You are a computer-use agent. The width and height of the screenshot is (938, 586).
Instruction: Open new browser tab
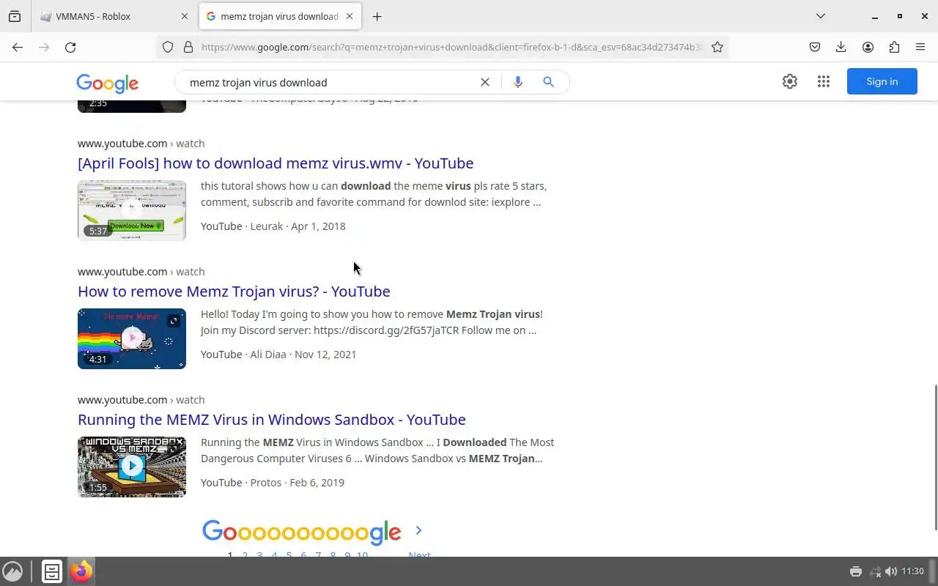[377, 16]
